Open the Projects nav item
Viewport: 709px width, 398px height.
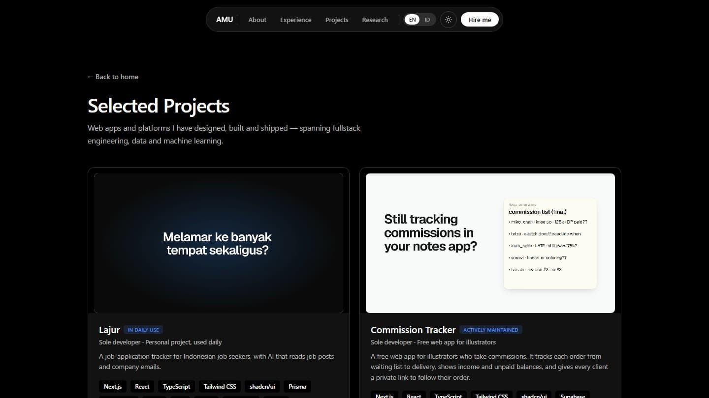coord(337,20)
